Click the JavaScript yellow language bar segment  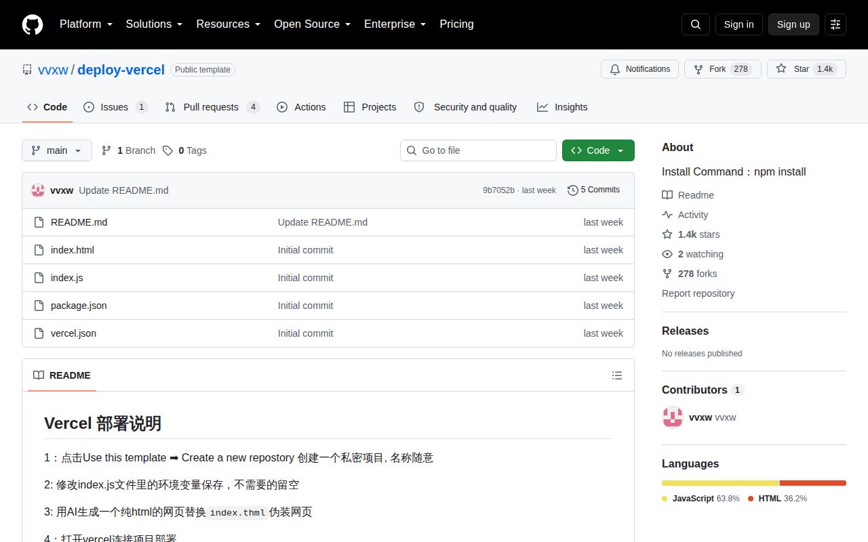tap(721, 483)
